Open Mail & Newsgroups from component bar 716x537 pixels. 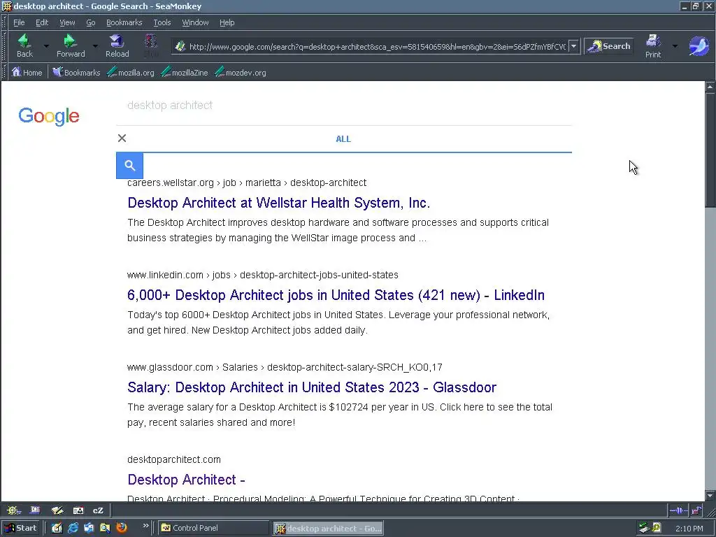(x=35, y=510)
